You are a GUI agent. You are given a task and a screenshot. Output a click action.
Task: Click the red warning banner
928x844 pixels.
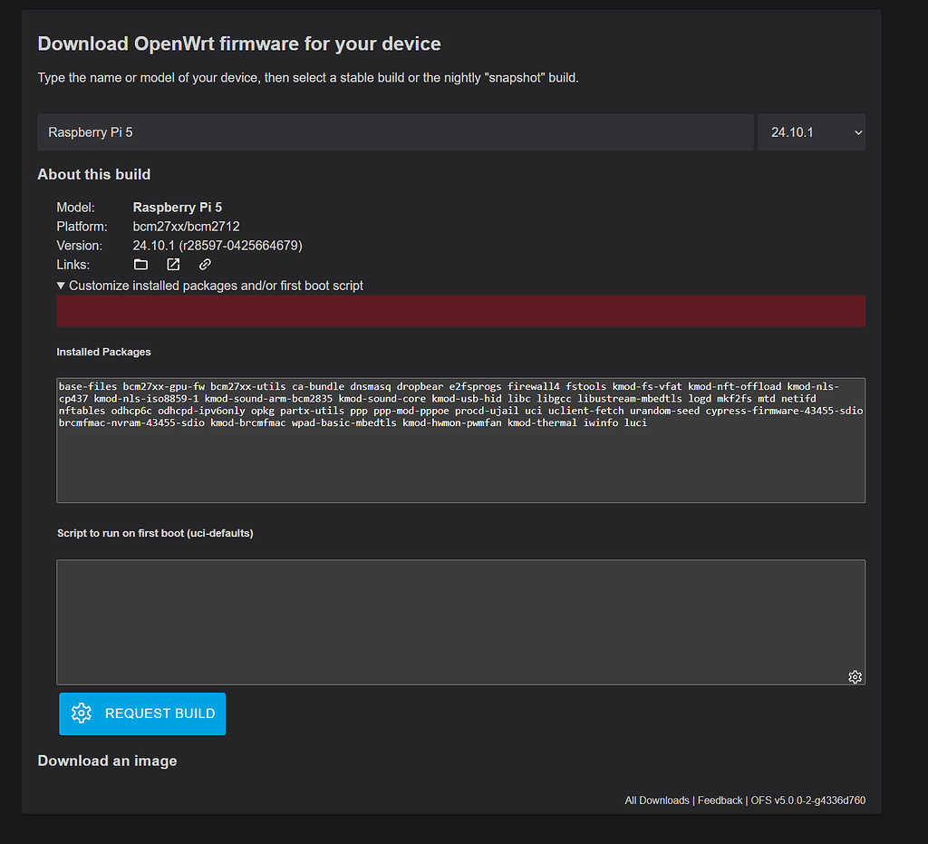461,310
